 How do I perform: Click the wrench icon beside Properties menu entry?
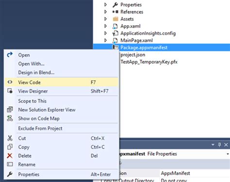tap(10, 174)
